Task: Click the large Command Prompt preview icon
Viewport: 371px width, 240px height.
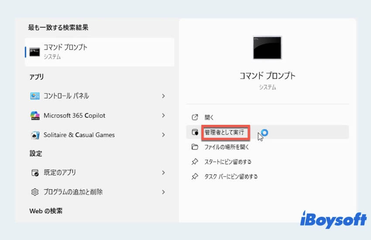Action: 267,48
